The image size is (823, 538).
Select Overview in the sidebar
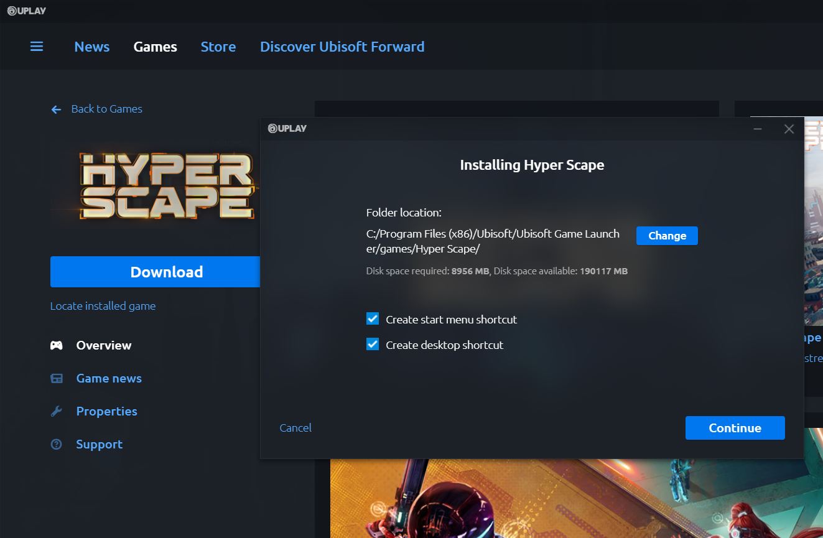104,345
